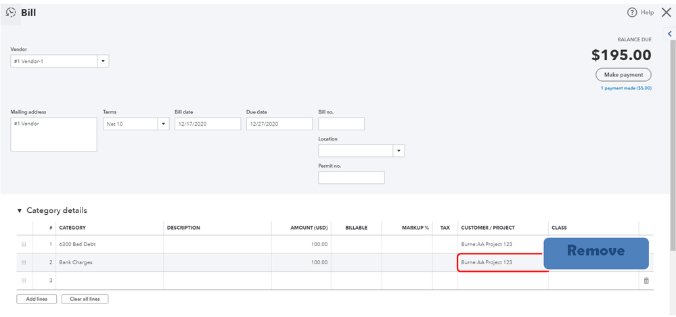Click the AMOUNT (USD) column header
This screenshot has width=676, height=317.
(309, 228)
